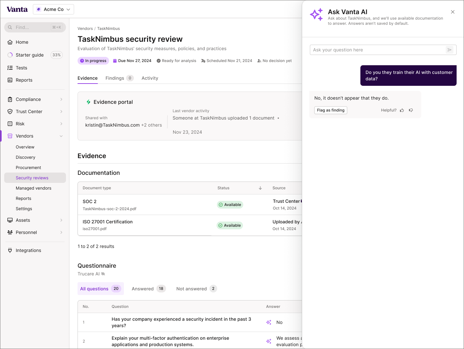
Task: Click the Integrations plug icon
Action: pyautogui.click(x=10, y=250)
